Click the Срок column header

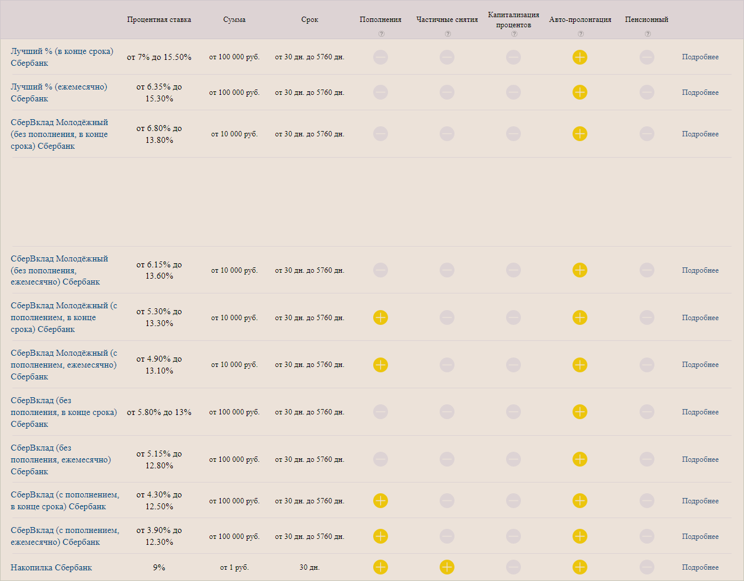310,20
